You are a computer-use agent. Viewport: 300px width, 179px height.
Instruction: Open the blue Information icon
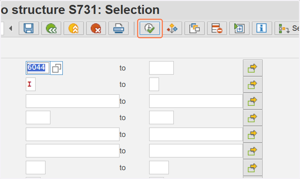click(262, 28)
